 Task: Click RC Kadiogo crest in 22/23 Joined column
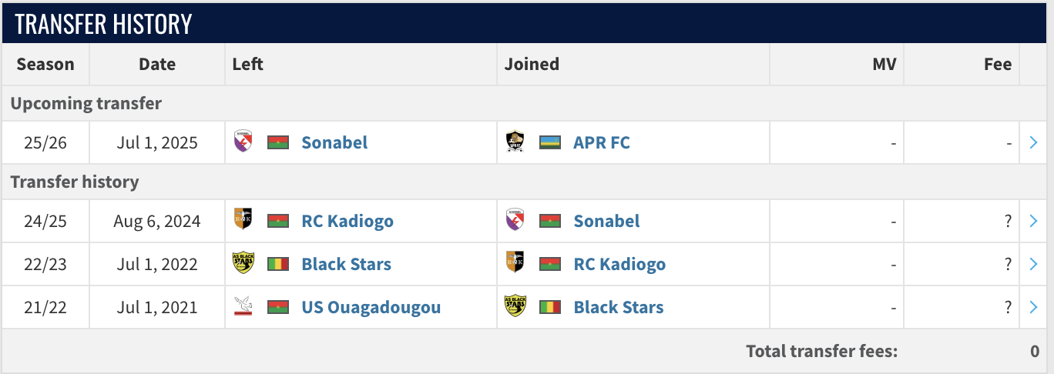[x=515, y=263]
